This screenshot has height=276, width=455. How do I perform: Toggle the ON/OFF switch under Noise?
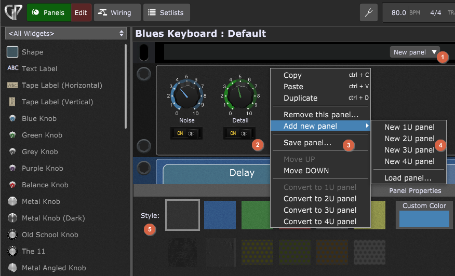(x=186, y=133)
